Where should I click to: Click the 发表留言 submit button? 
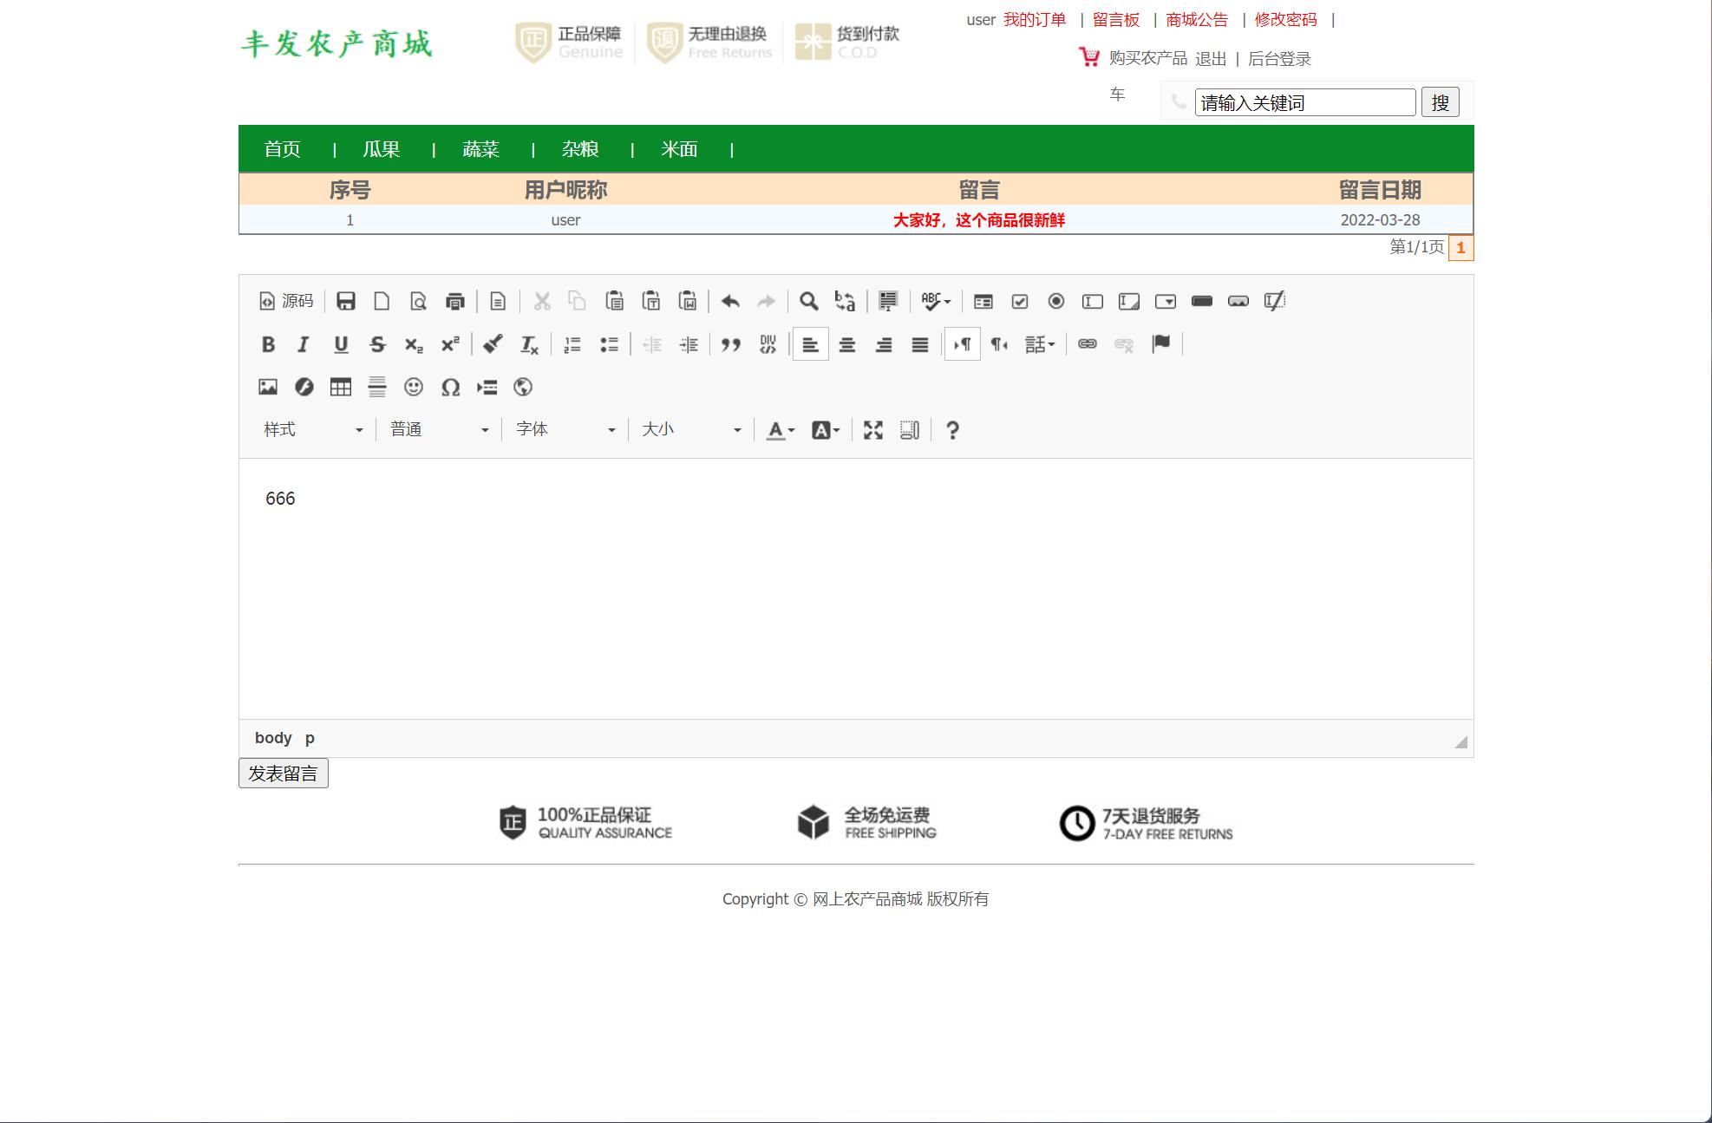tap(283, 772)
